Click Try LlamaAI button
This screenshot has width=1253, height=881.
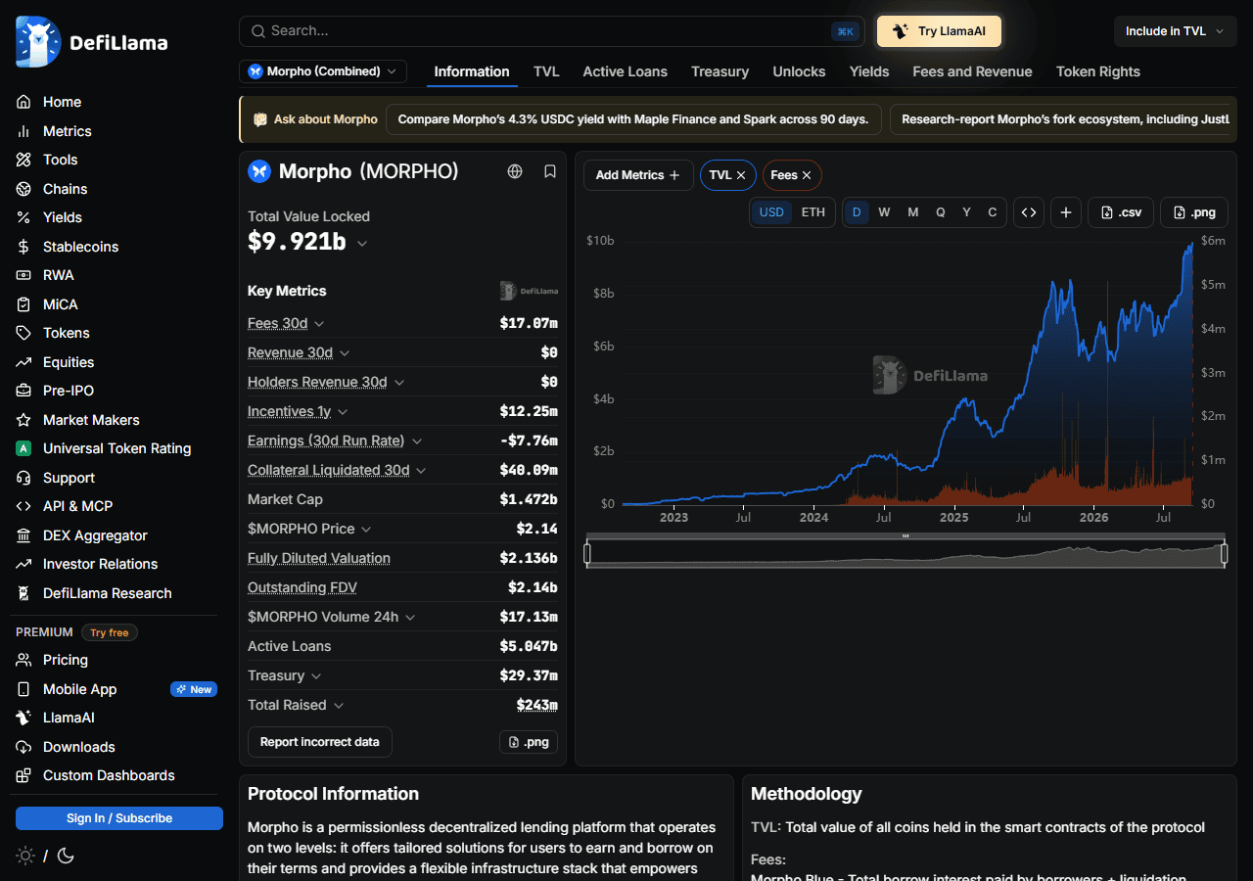point(939,31)
